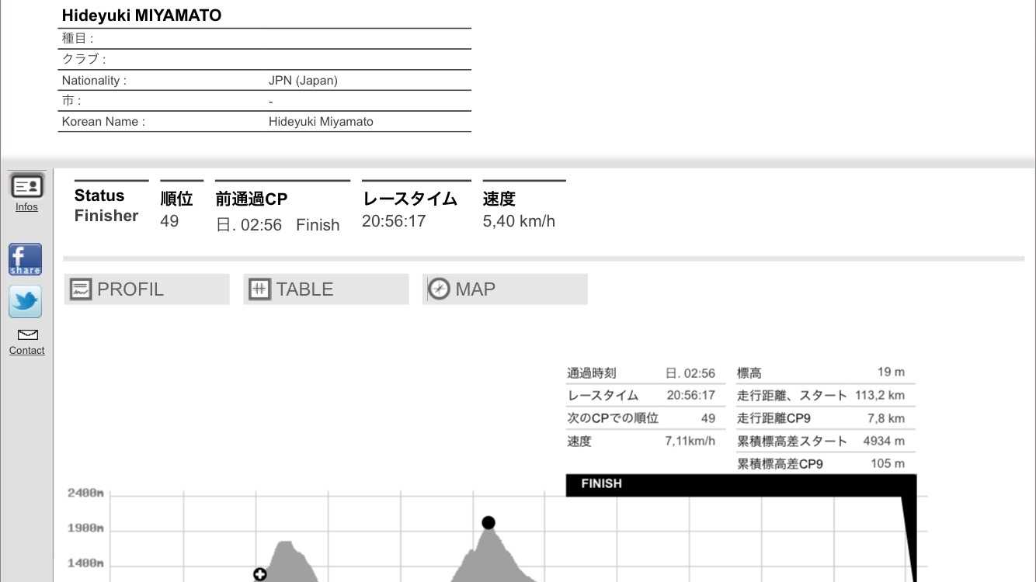Share via the Facebook share icon

pos(26,259)
